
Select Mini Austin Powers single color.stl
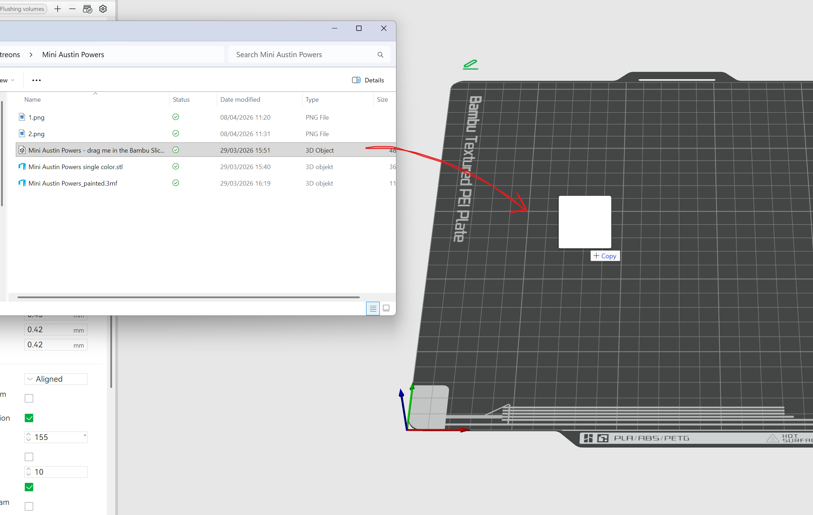coord(206,167)
